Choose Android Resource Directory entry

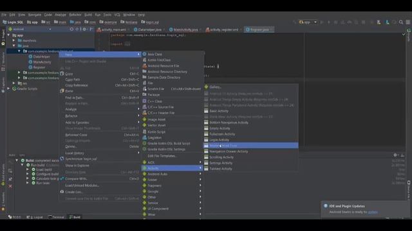pyautogui.click(x=173, y=71)
